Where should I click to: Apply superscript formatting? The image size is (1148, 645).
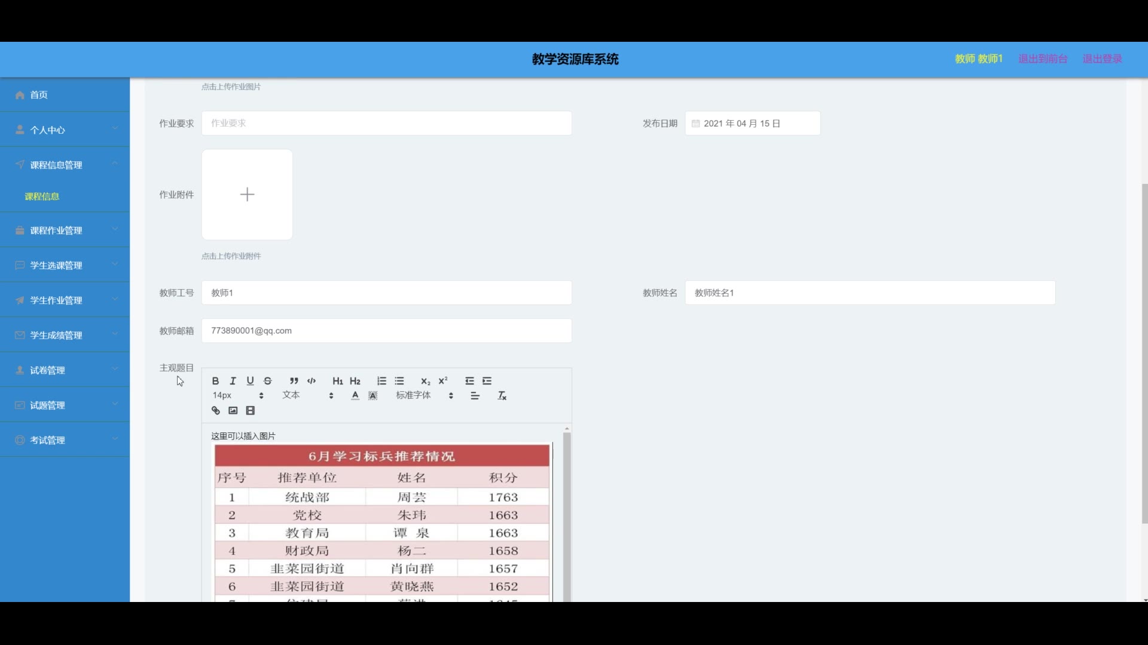443,381
